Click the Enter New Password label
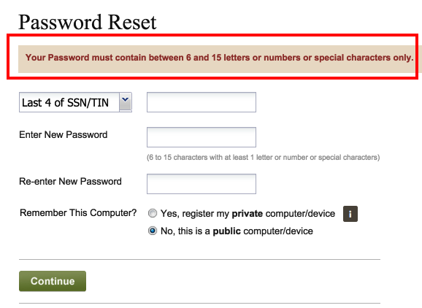This screenshot has width=422, height=308. (x=64, y=134)
